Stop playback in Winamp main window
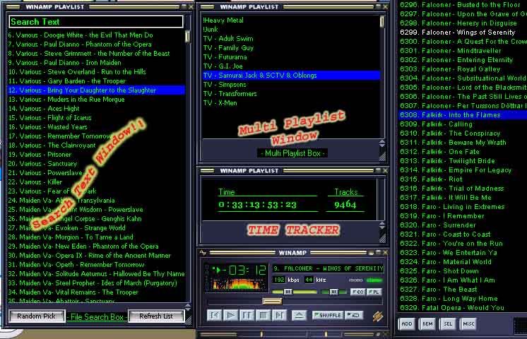The width and height of the screenshot is (527, 339). pos(263,316)
